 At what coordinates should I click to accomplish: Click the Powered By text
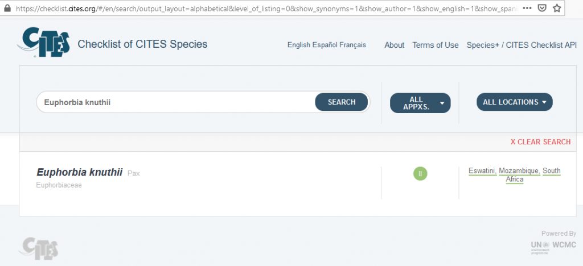[x=559, y=234]
